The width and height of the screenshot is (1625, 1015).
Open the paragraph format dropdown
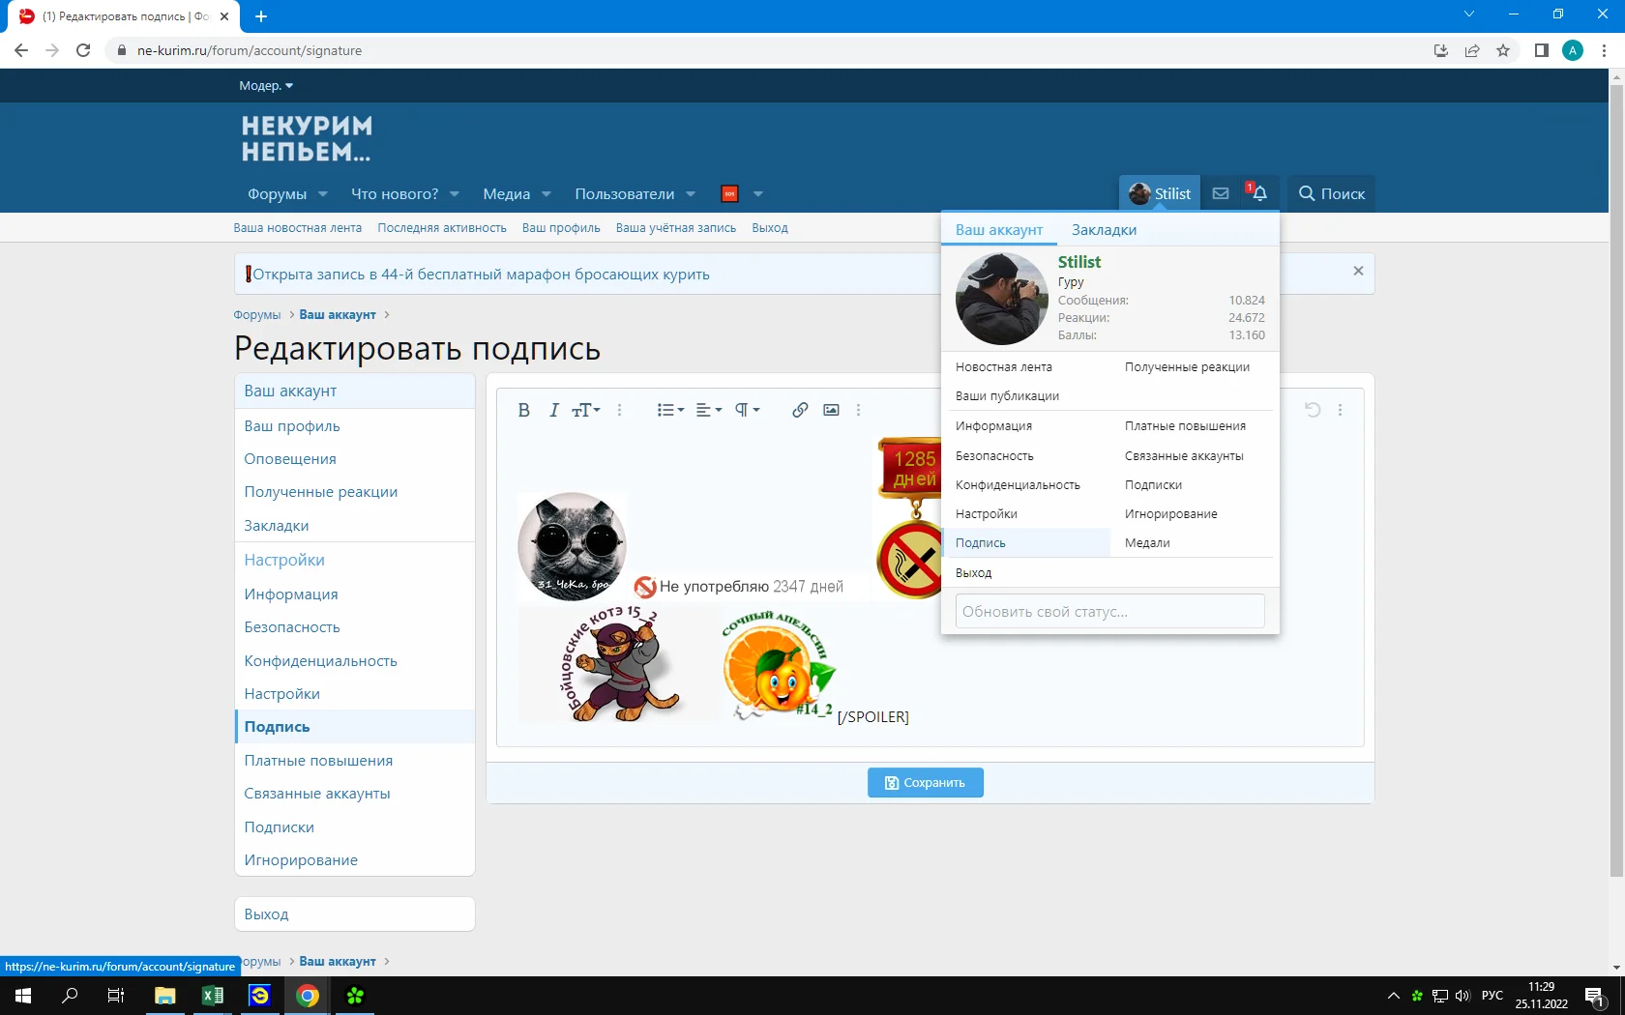coord(747,410)
